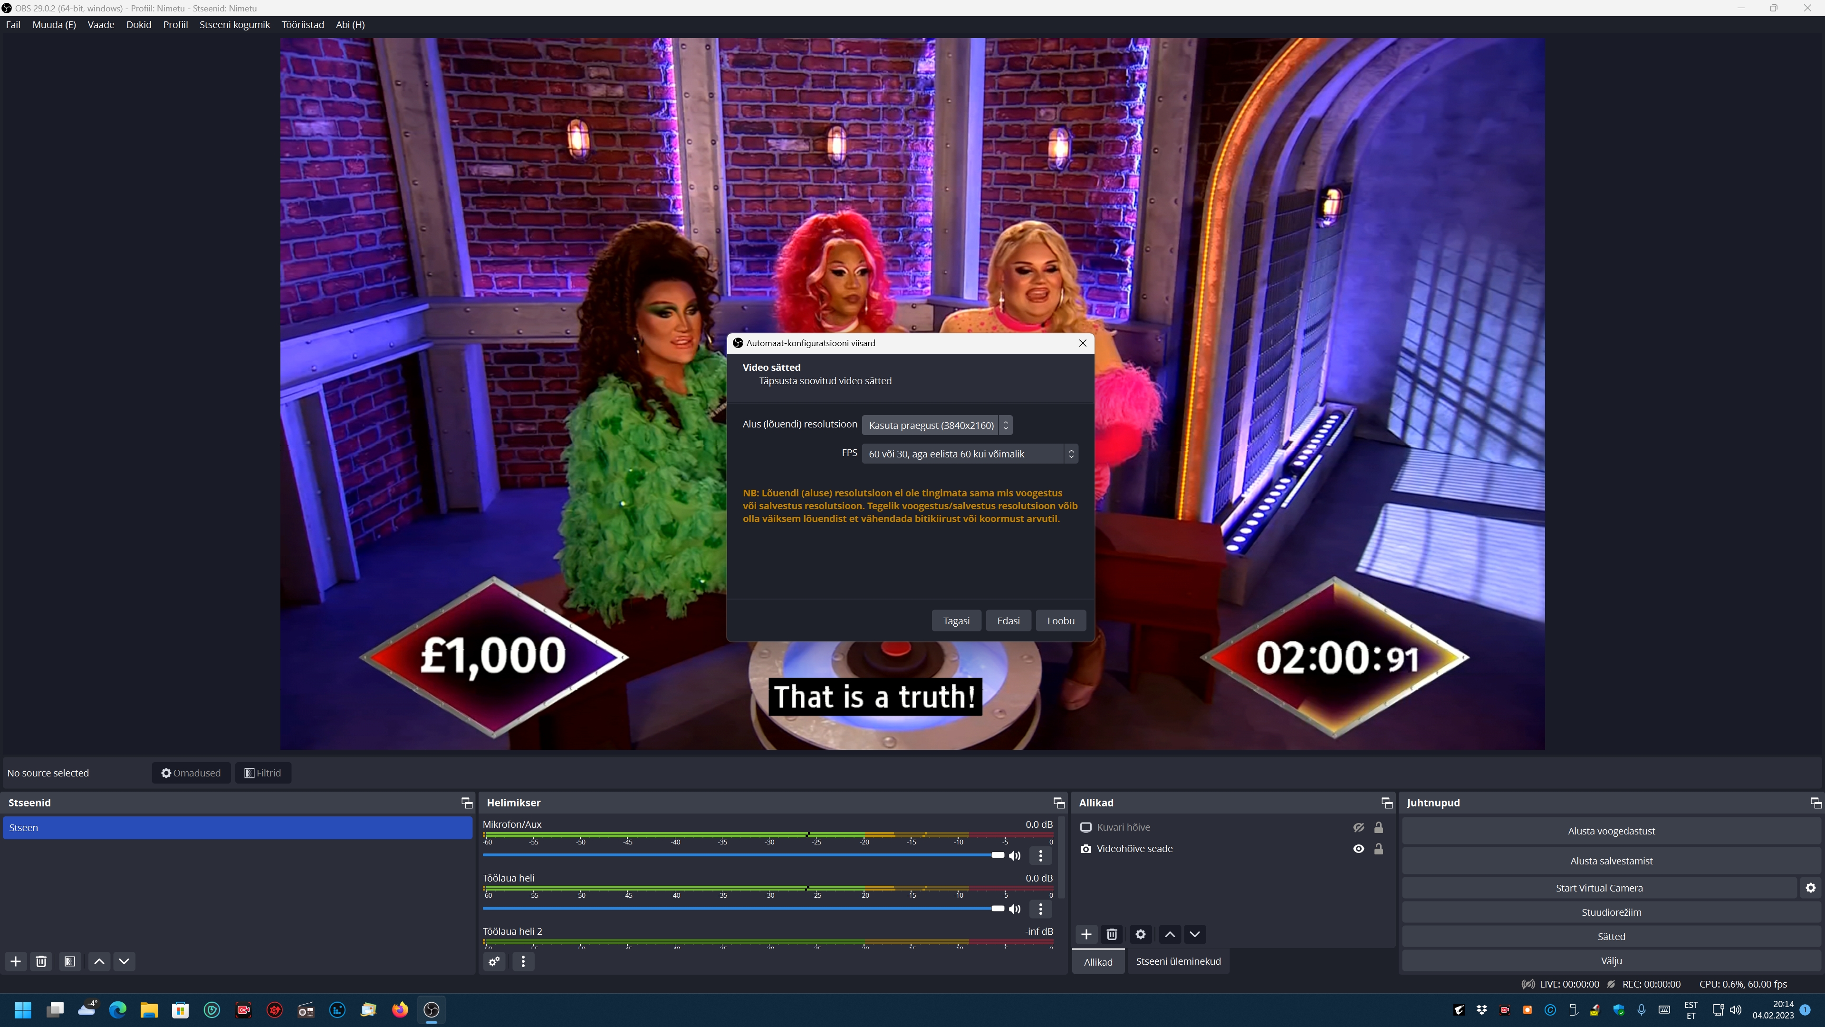Open Töölaua heli options three-dot menu

(1040, 909)
